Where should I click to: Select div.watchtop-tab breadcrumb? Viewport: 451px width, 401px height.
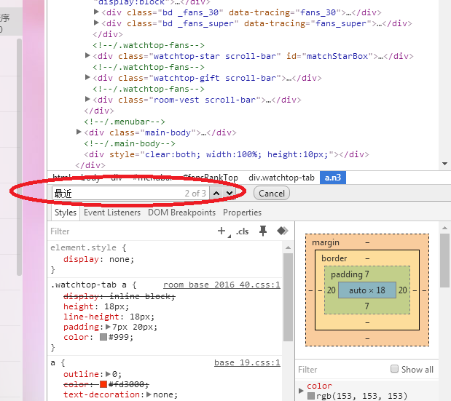(281, 178)
